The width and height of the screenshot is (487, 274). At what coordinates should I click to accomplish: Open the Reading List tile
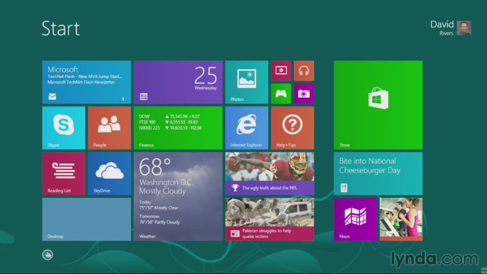point(64,174)
